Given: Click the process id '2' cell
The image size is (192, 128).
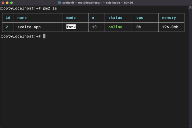Looking at the screenshot, I should 7,27.
